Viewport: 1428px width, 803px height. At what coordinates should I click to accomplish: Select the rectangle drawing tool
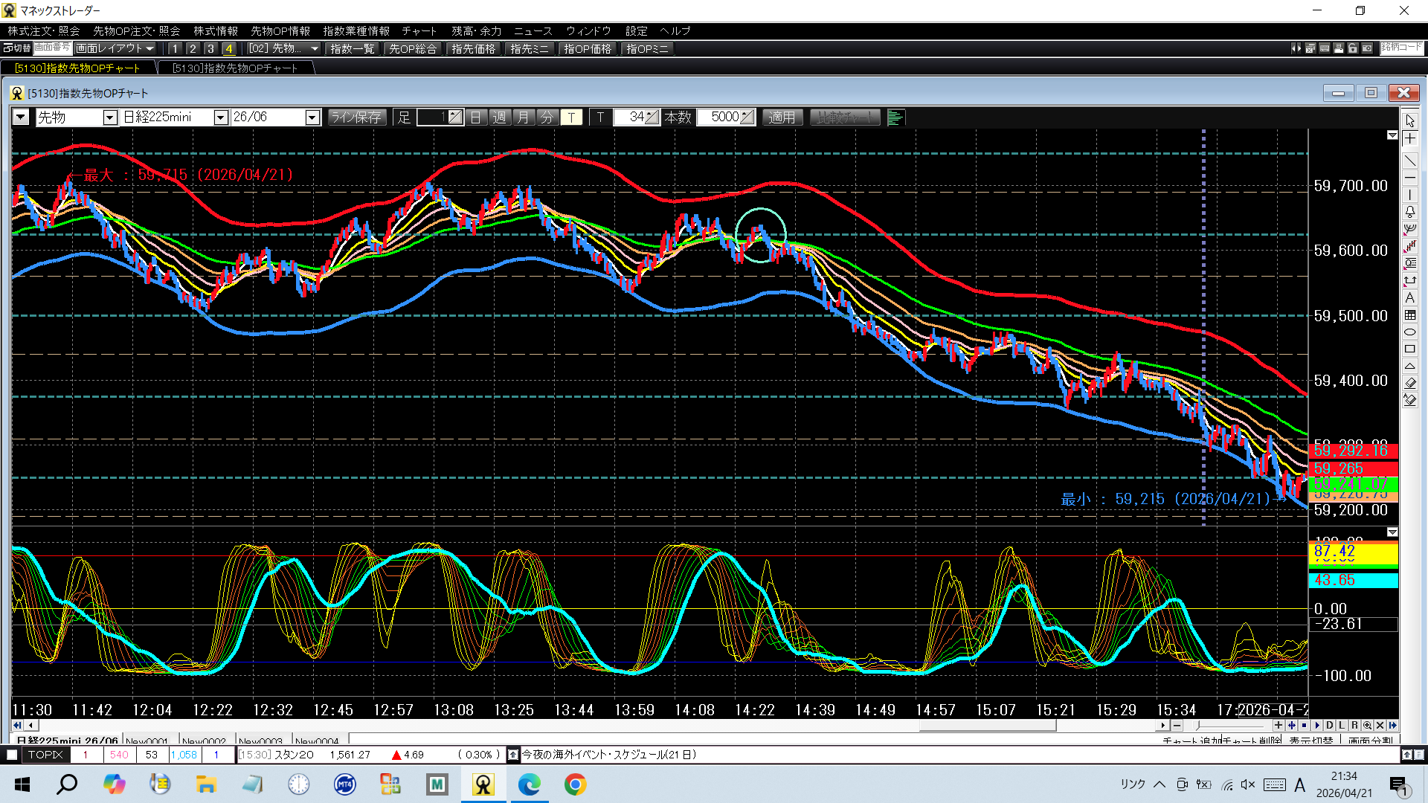[1409, 349]
